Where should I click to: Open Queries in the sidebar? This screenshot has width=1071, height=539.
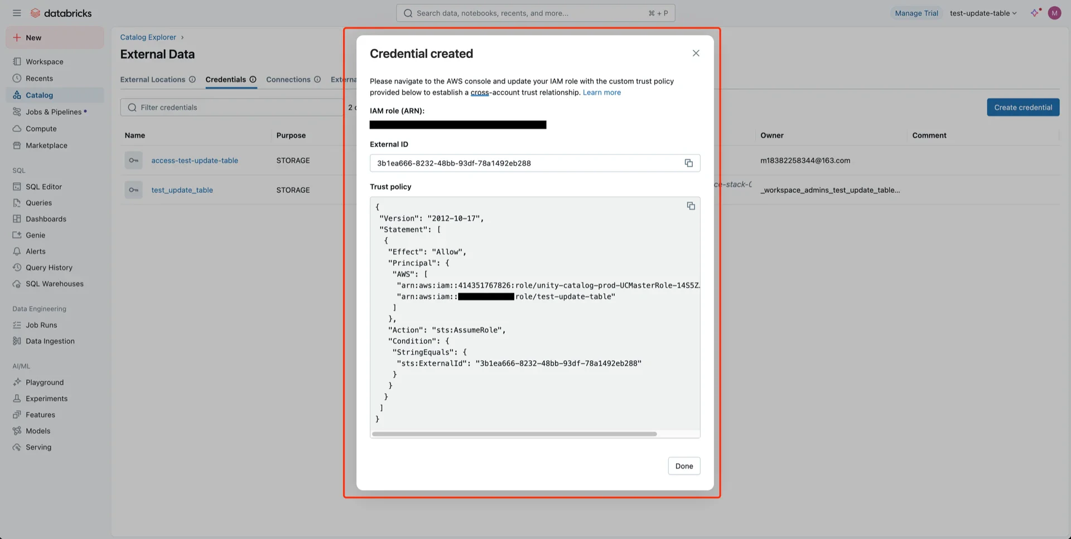pyautogui.click(x=55, y=203)
